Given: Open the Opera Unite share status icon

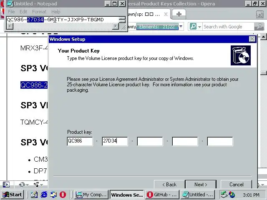Looking at the screenshot, I should [x=36, y=185].
